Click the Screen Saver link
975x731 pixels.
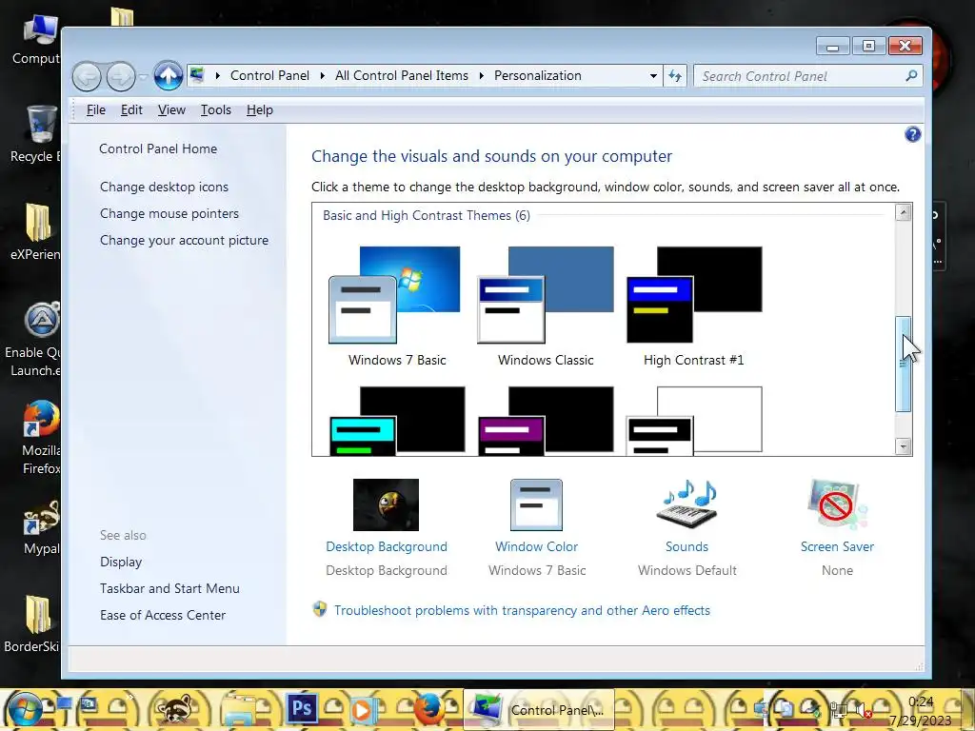coord(837,546)
